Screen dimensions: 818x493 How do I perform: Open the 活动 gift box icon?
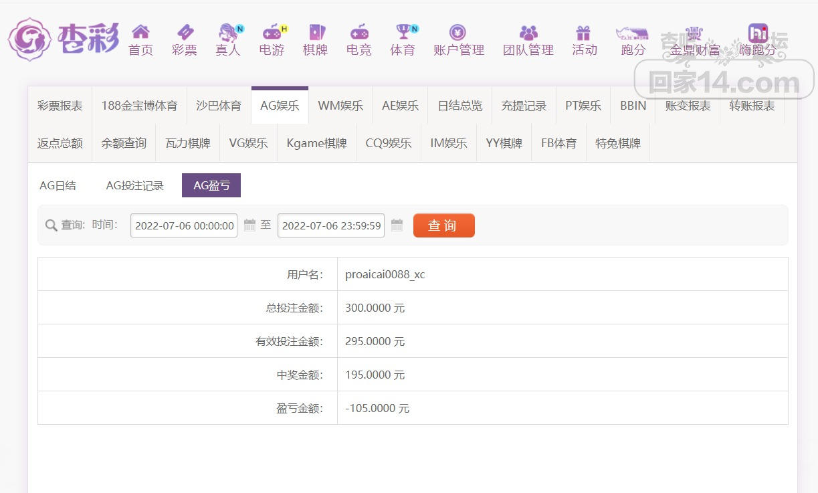point(584,32)
